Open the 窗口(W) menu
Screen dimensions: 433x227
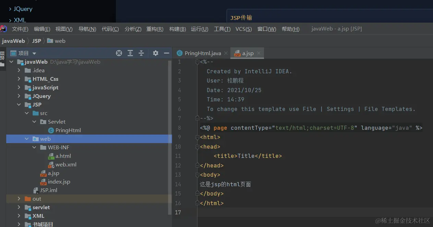coord(267,29)
